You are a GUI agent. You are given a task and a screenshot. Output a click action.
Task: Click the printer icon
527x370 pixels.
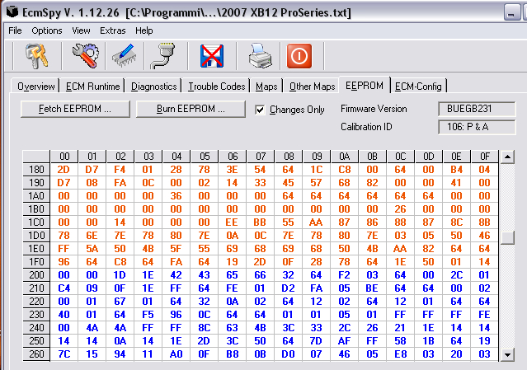(x=261, y=57)
